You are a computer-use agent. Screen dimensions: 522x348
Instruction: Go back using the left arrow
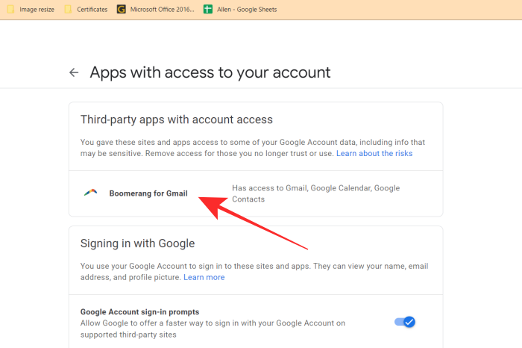[74, 72]
